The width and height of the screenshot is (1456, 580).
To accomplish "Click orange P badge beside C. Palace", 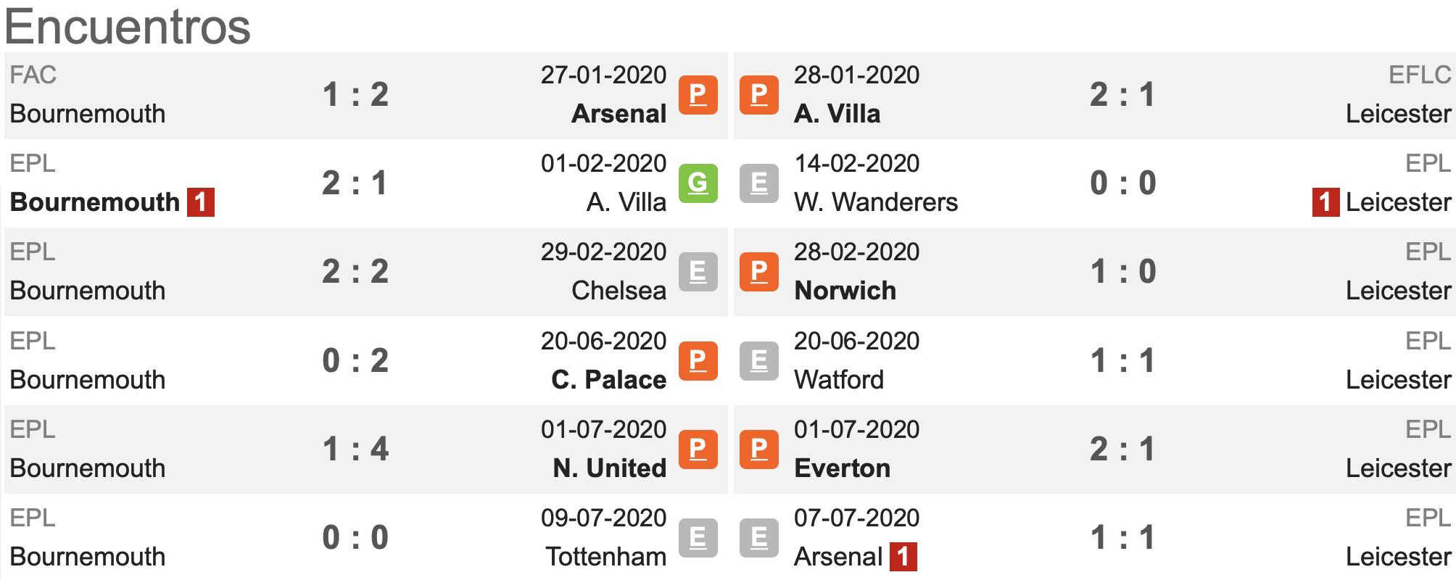I will tap(698, 361).
